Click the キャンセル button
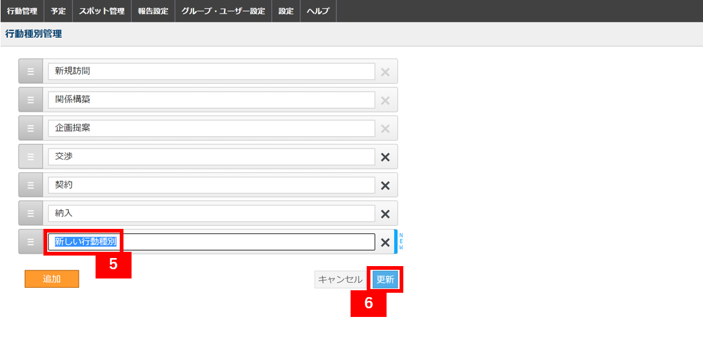Image resolution: width=703 pixels, height=343 pixels. click(x=340, y=280)
